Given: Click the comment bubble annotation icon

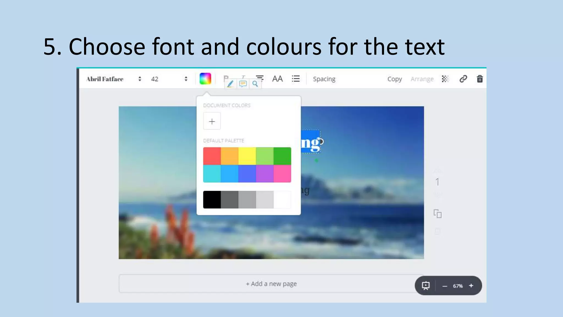Looking at the screenshot, I should [x=243, y=84].
